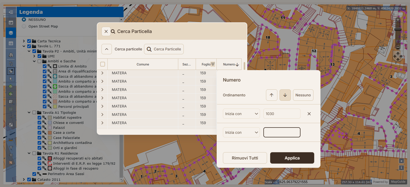Click the Nessuno ordering option
This screenshot has height=187, width=410.
point(303,95)
